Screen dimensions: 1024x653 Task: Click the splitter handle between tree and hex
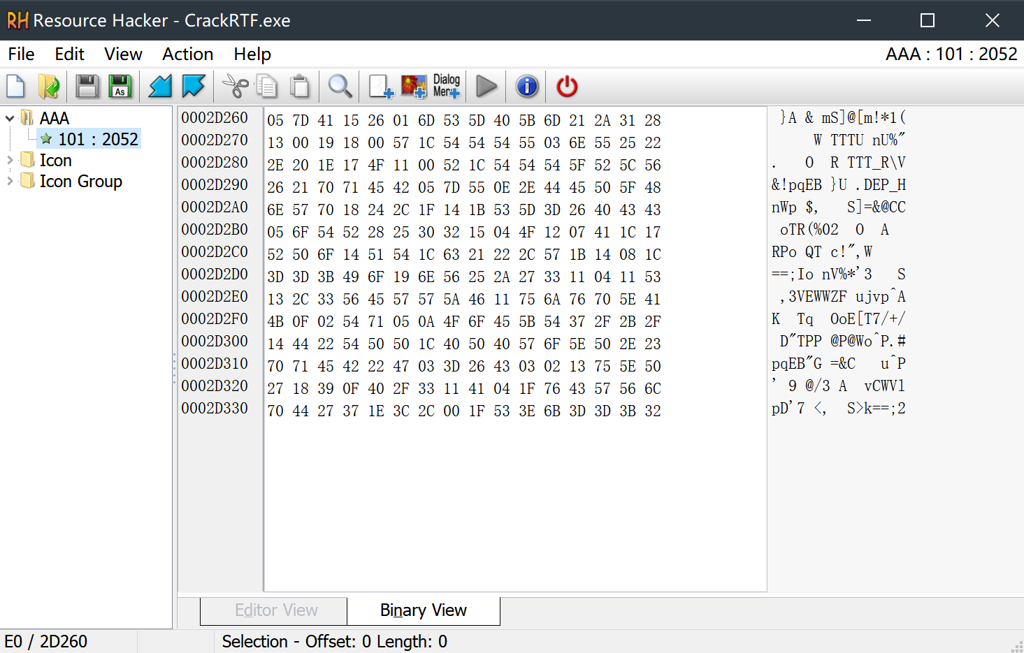point(175,368)
